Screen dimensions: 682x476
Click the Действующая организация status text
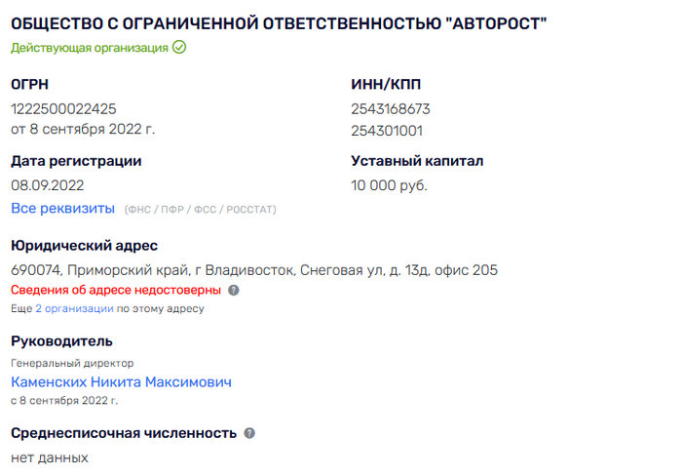coord(90,47)
